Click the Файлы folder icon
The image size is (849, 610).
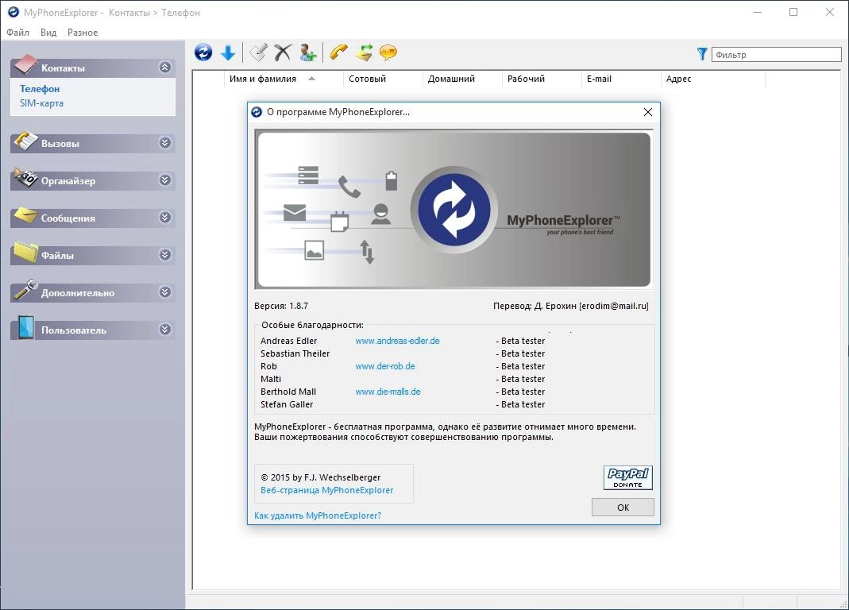(25, 252)
